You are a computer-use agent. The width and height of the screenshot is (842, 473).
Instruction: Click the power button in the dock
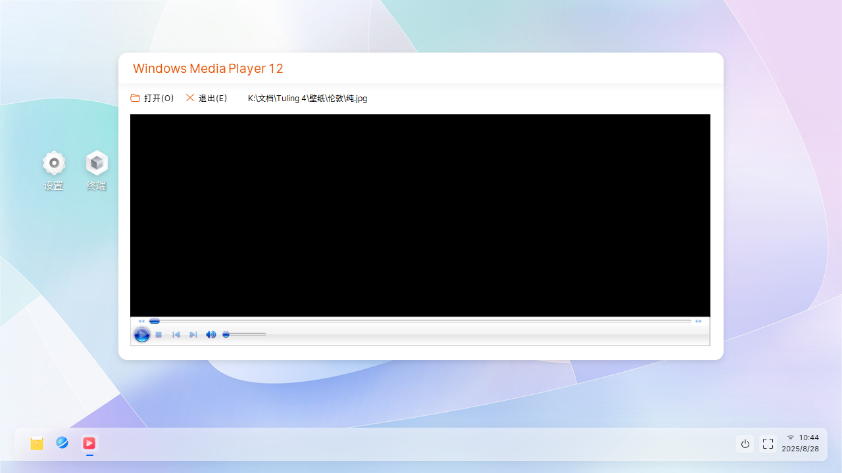point(745,444)
